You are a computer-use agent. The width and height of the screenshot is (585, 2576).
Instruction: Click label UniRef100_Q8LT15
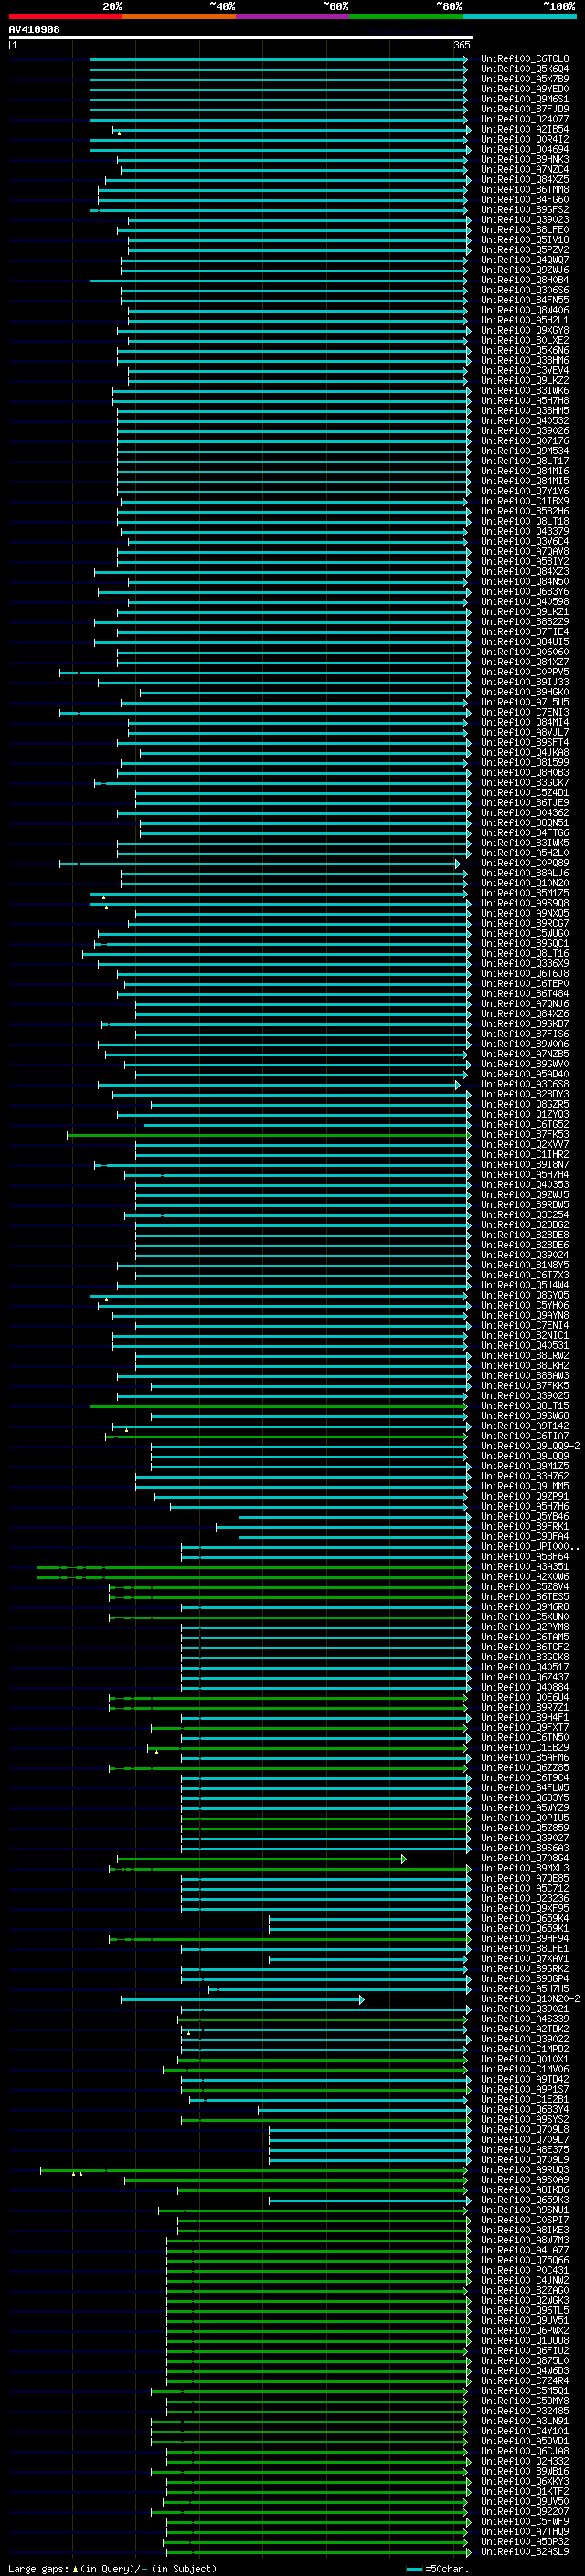coord(525,1406)
